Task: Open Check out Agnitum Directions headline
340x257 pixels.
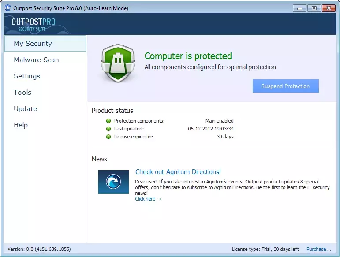Action: [x=178, y=172]
